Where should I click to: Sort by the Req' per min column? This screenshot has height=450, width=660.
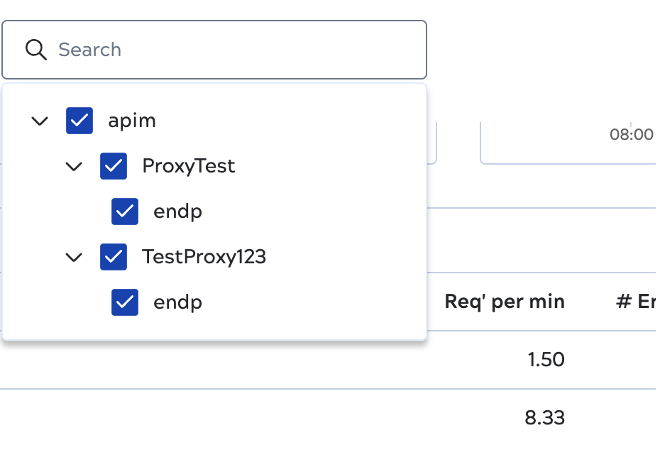(504, 302)
